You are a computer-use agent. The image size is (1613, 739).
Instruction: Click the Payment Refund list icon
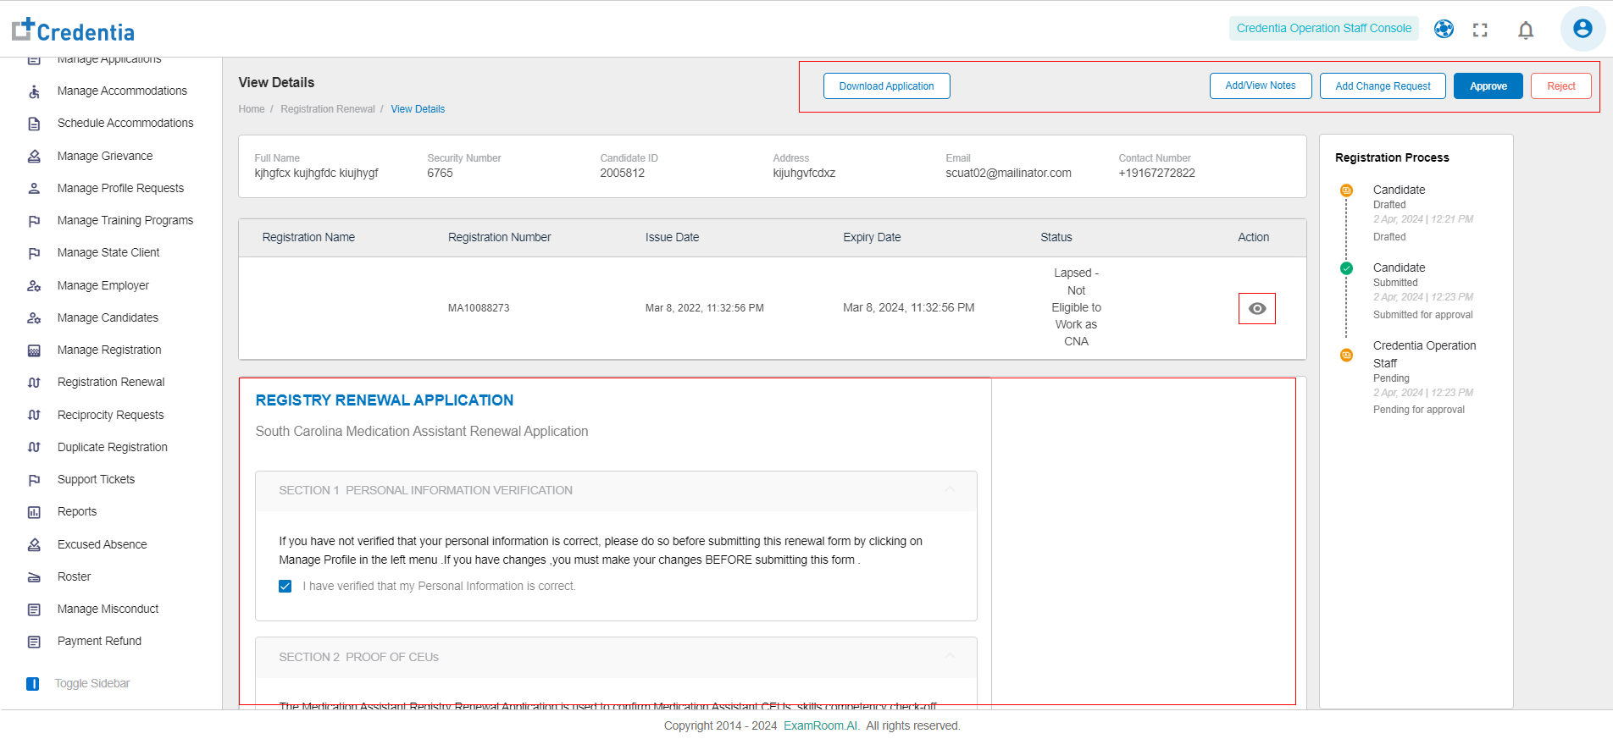(34, 642)
